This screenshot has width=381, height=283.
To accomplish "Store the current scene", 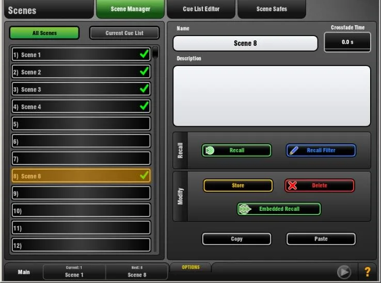I will (x=238, y=186).
